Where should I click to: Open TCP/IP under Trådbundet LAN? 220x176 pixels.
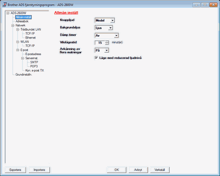click(x=30, y=34)
